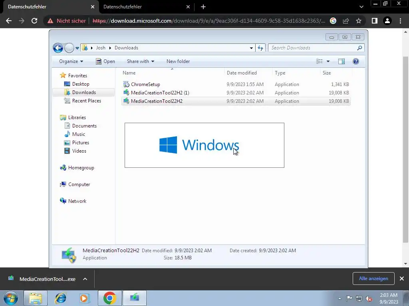Click Josh in the address breadcrumb
Viewport: 409px width, 306px height.
[101, 48]
